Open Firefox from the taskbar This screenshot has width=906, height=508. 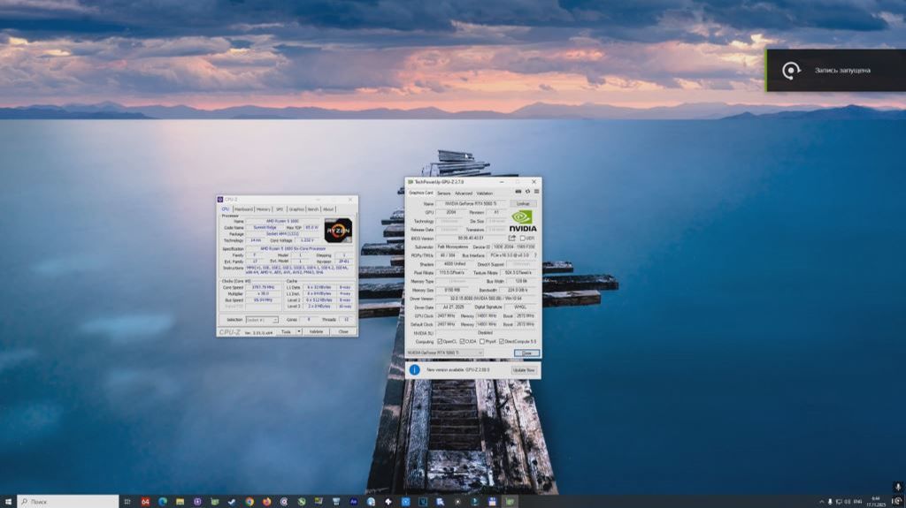tap(266, 502)
